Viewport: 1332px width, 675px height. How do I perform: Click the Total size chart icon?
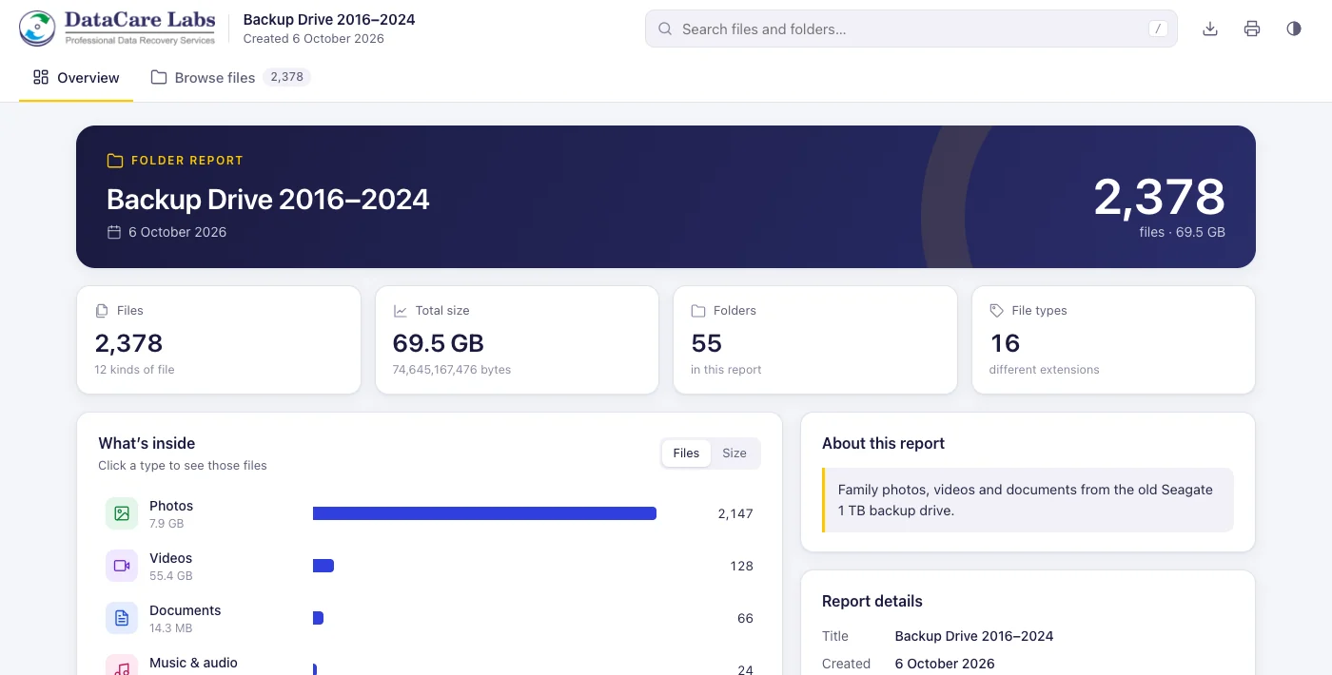tap(400, 311)
